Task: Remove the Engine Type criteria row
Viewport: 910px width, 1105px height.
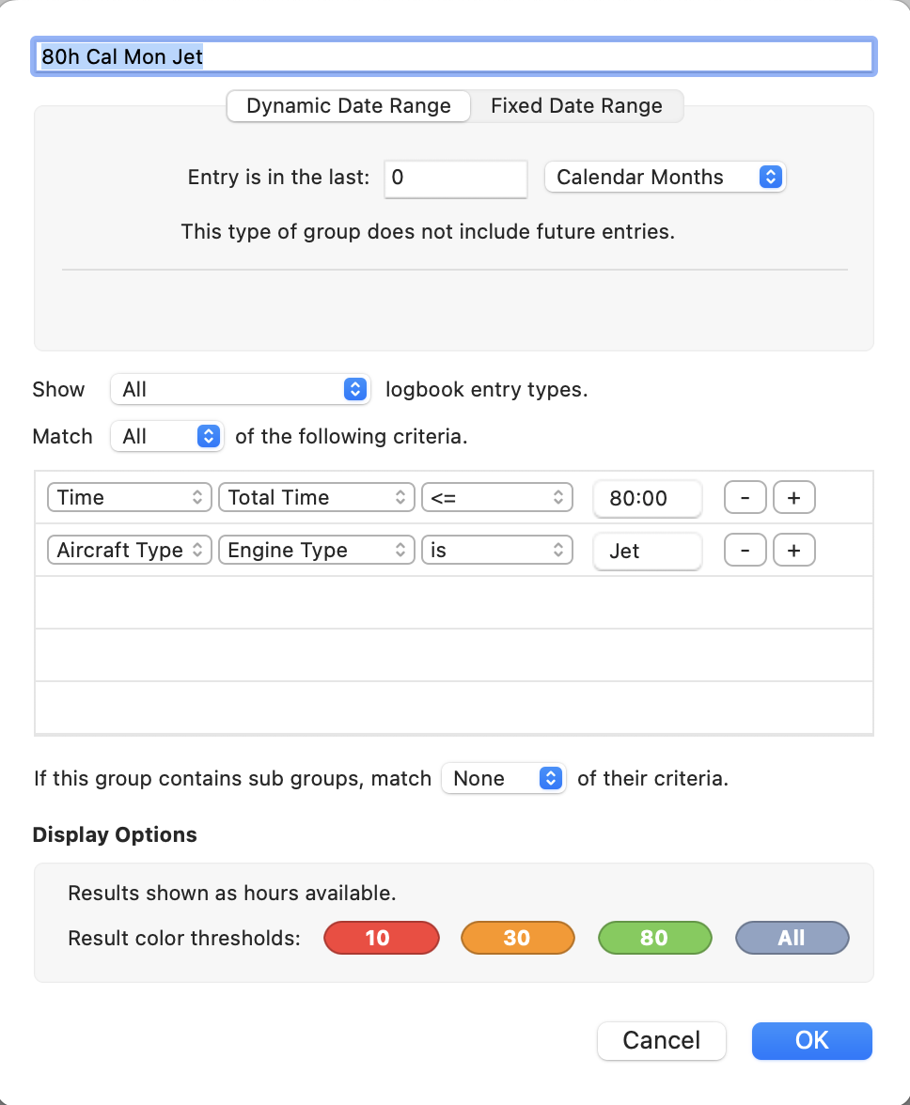Action: [745, 551]
